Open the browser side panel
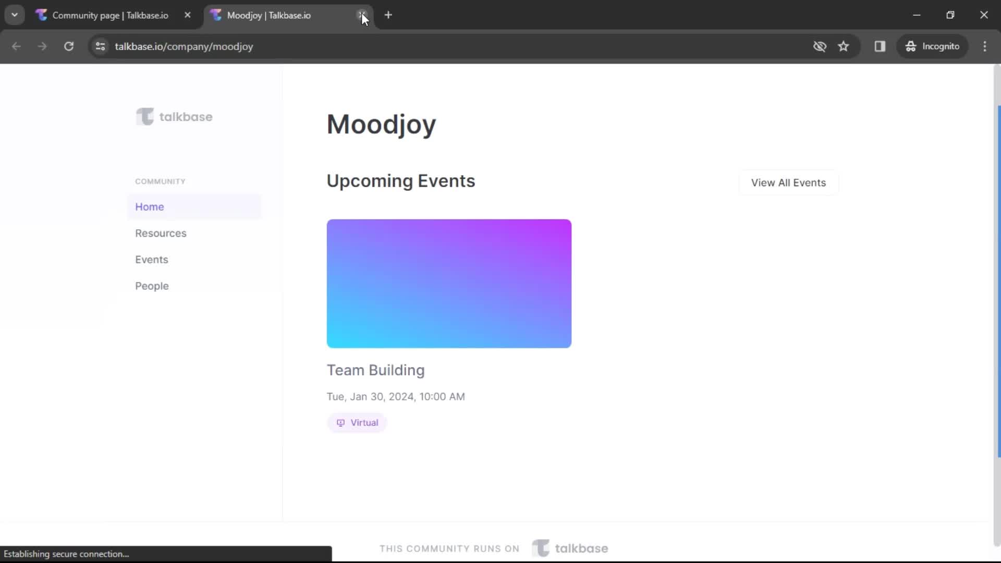 coord(880,46)
